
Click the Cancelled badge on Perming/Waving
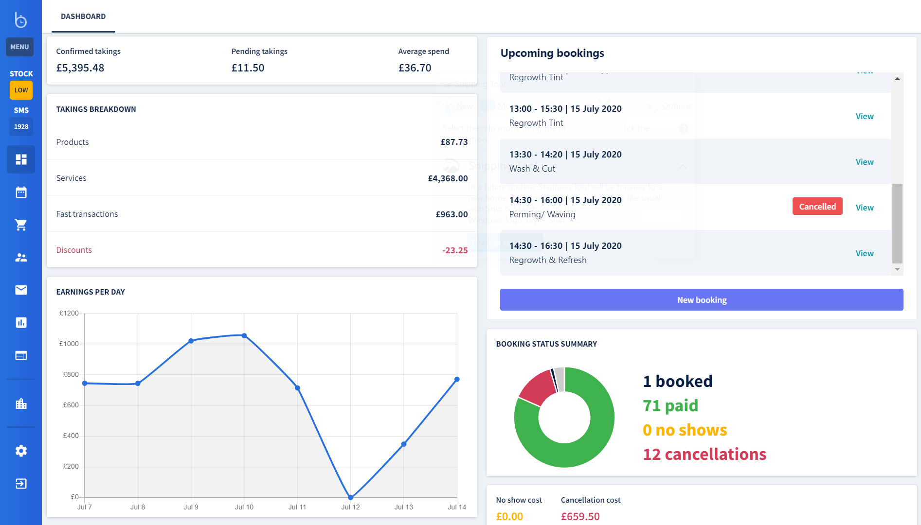[817, 206]
